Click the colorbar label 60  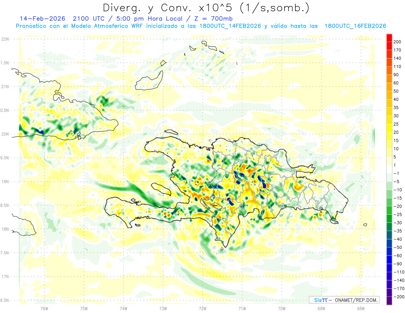coord(396,83)
